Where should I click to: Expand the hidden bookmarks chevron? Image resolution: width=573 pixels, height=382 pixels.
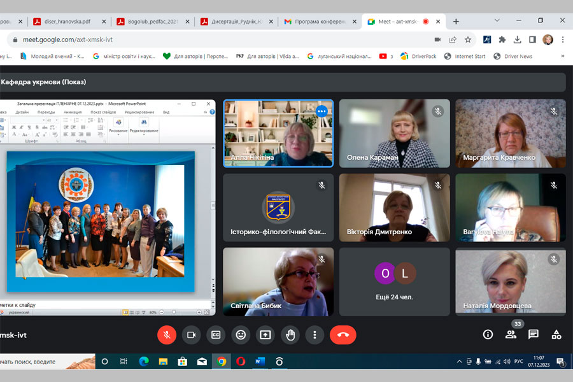point(562,56)
